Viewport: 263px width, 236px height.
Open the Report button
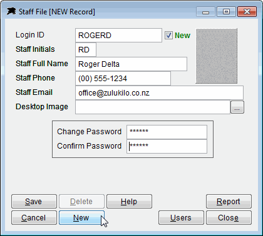229,202
